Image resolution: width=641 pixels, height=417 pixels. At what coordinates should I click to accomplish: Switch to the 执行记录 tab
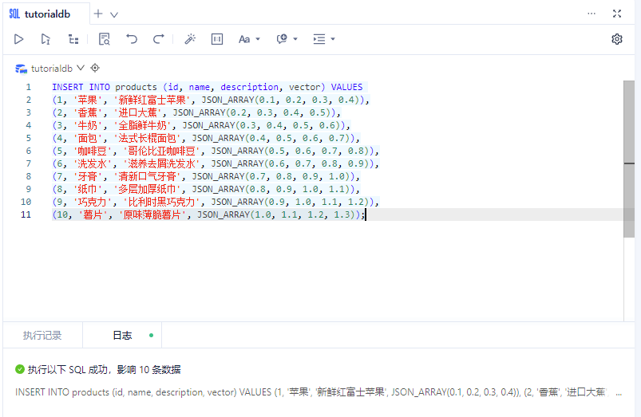tap(42, 336)
